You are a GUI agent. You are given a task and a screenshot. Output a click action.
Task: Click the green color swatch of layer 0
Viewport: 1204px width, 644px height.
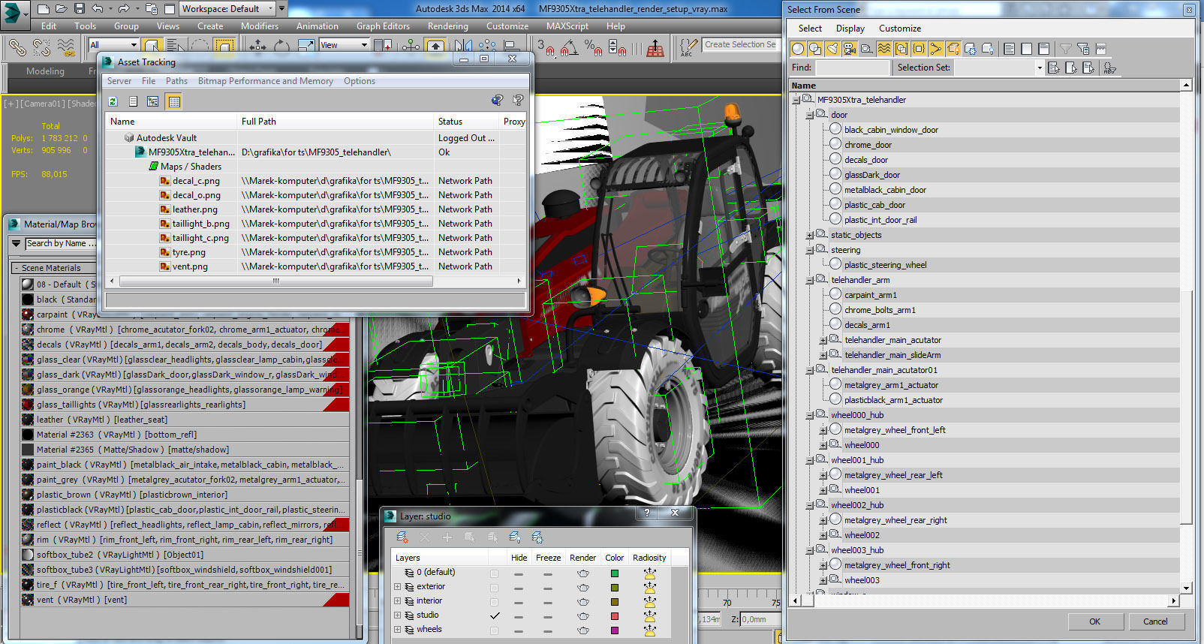(615, 573)
